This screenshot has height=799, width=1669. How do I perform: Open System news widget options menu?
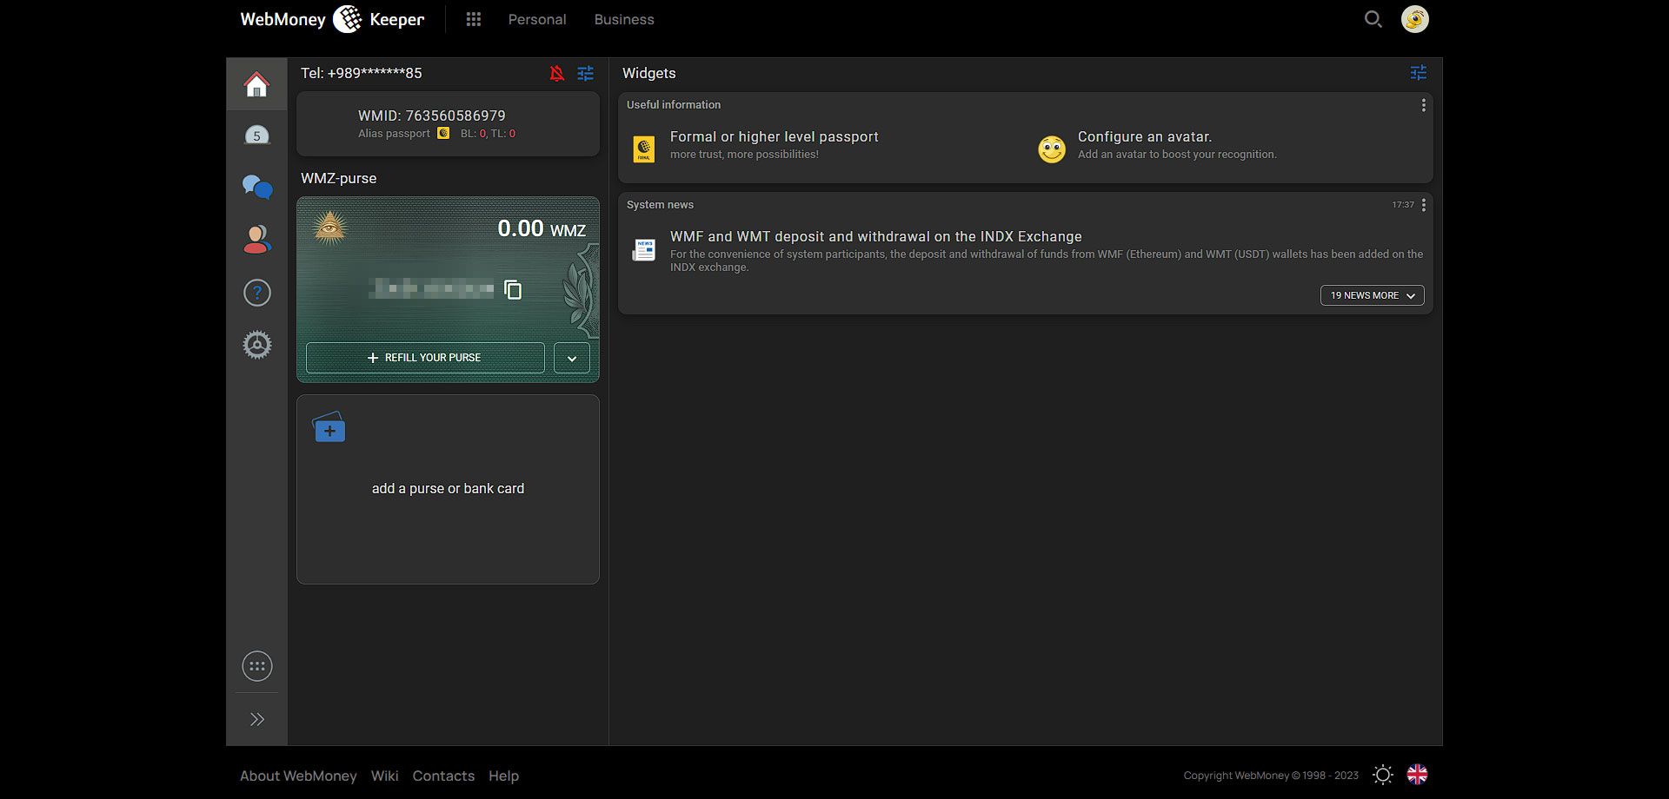pos(1423,205)
